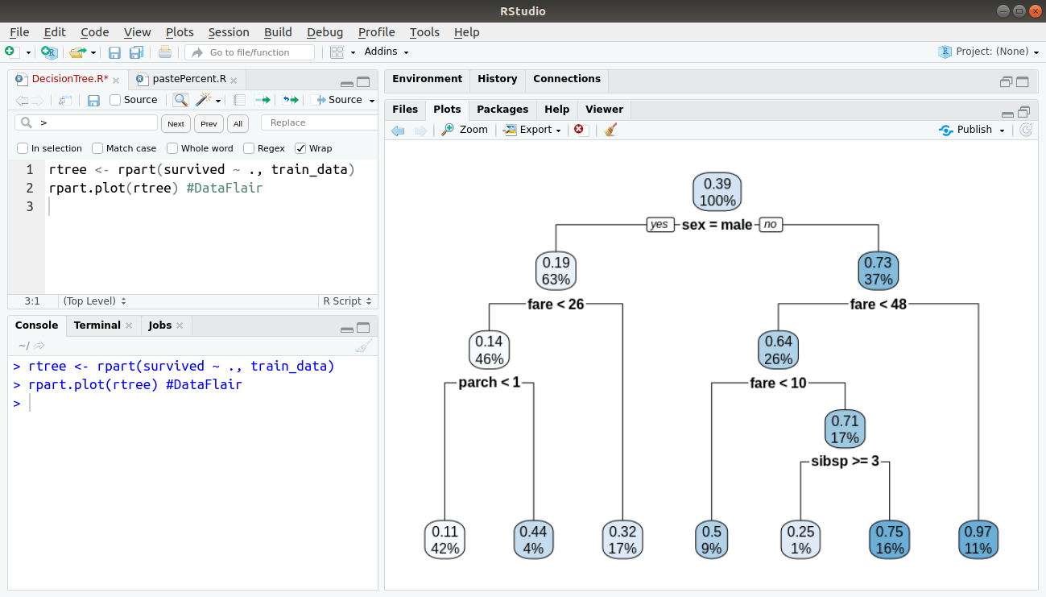The width and height of the screenshot is (1046, 597).
Task: Open the Publish dropdown arrow
Action: click(x=1002, y=130)
